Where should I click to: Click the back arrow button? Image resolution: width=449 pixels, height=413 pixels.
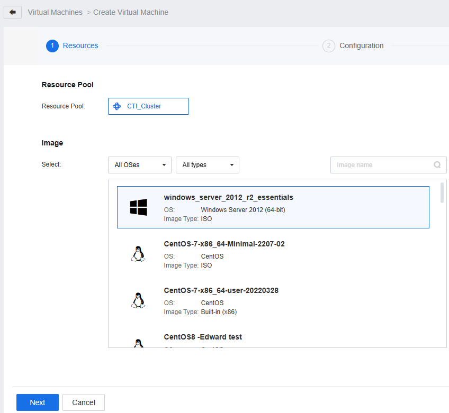pyautogui.click(x=13, y=12)
